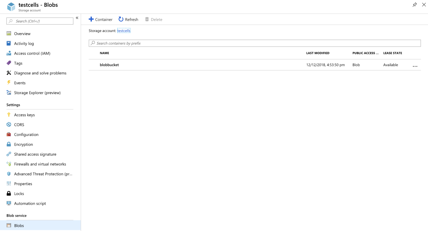The height and width of the screenshot is (231, 428).
Task: Click the black Locks icon
Action: (9, 194)
